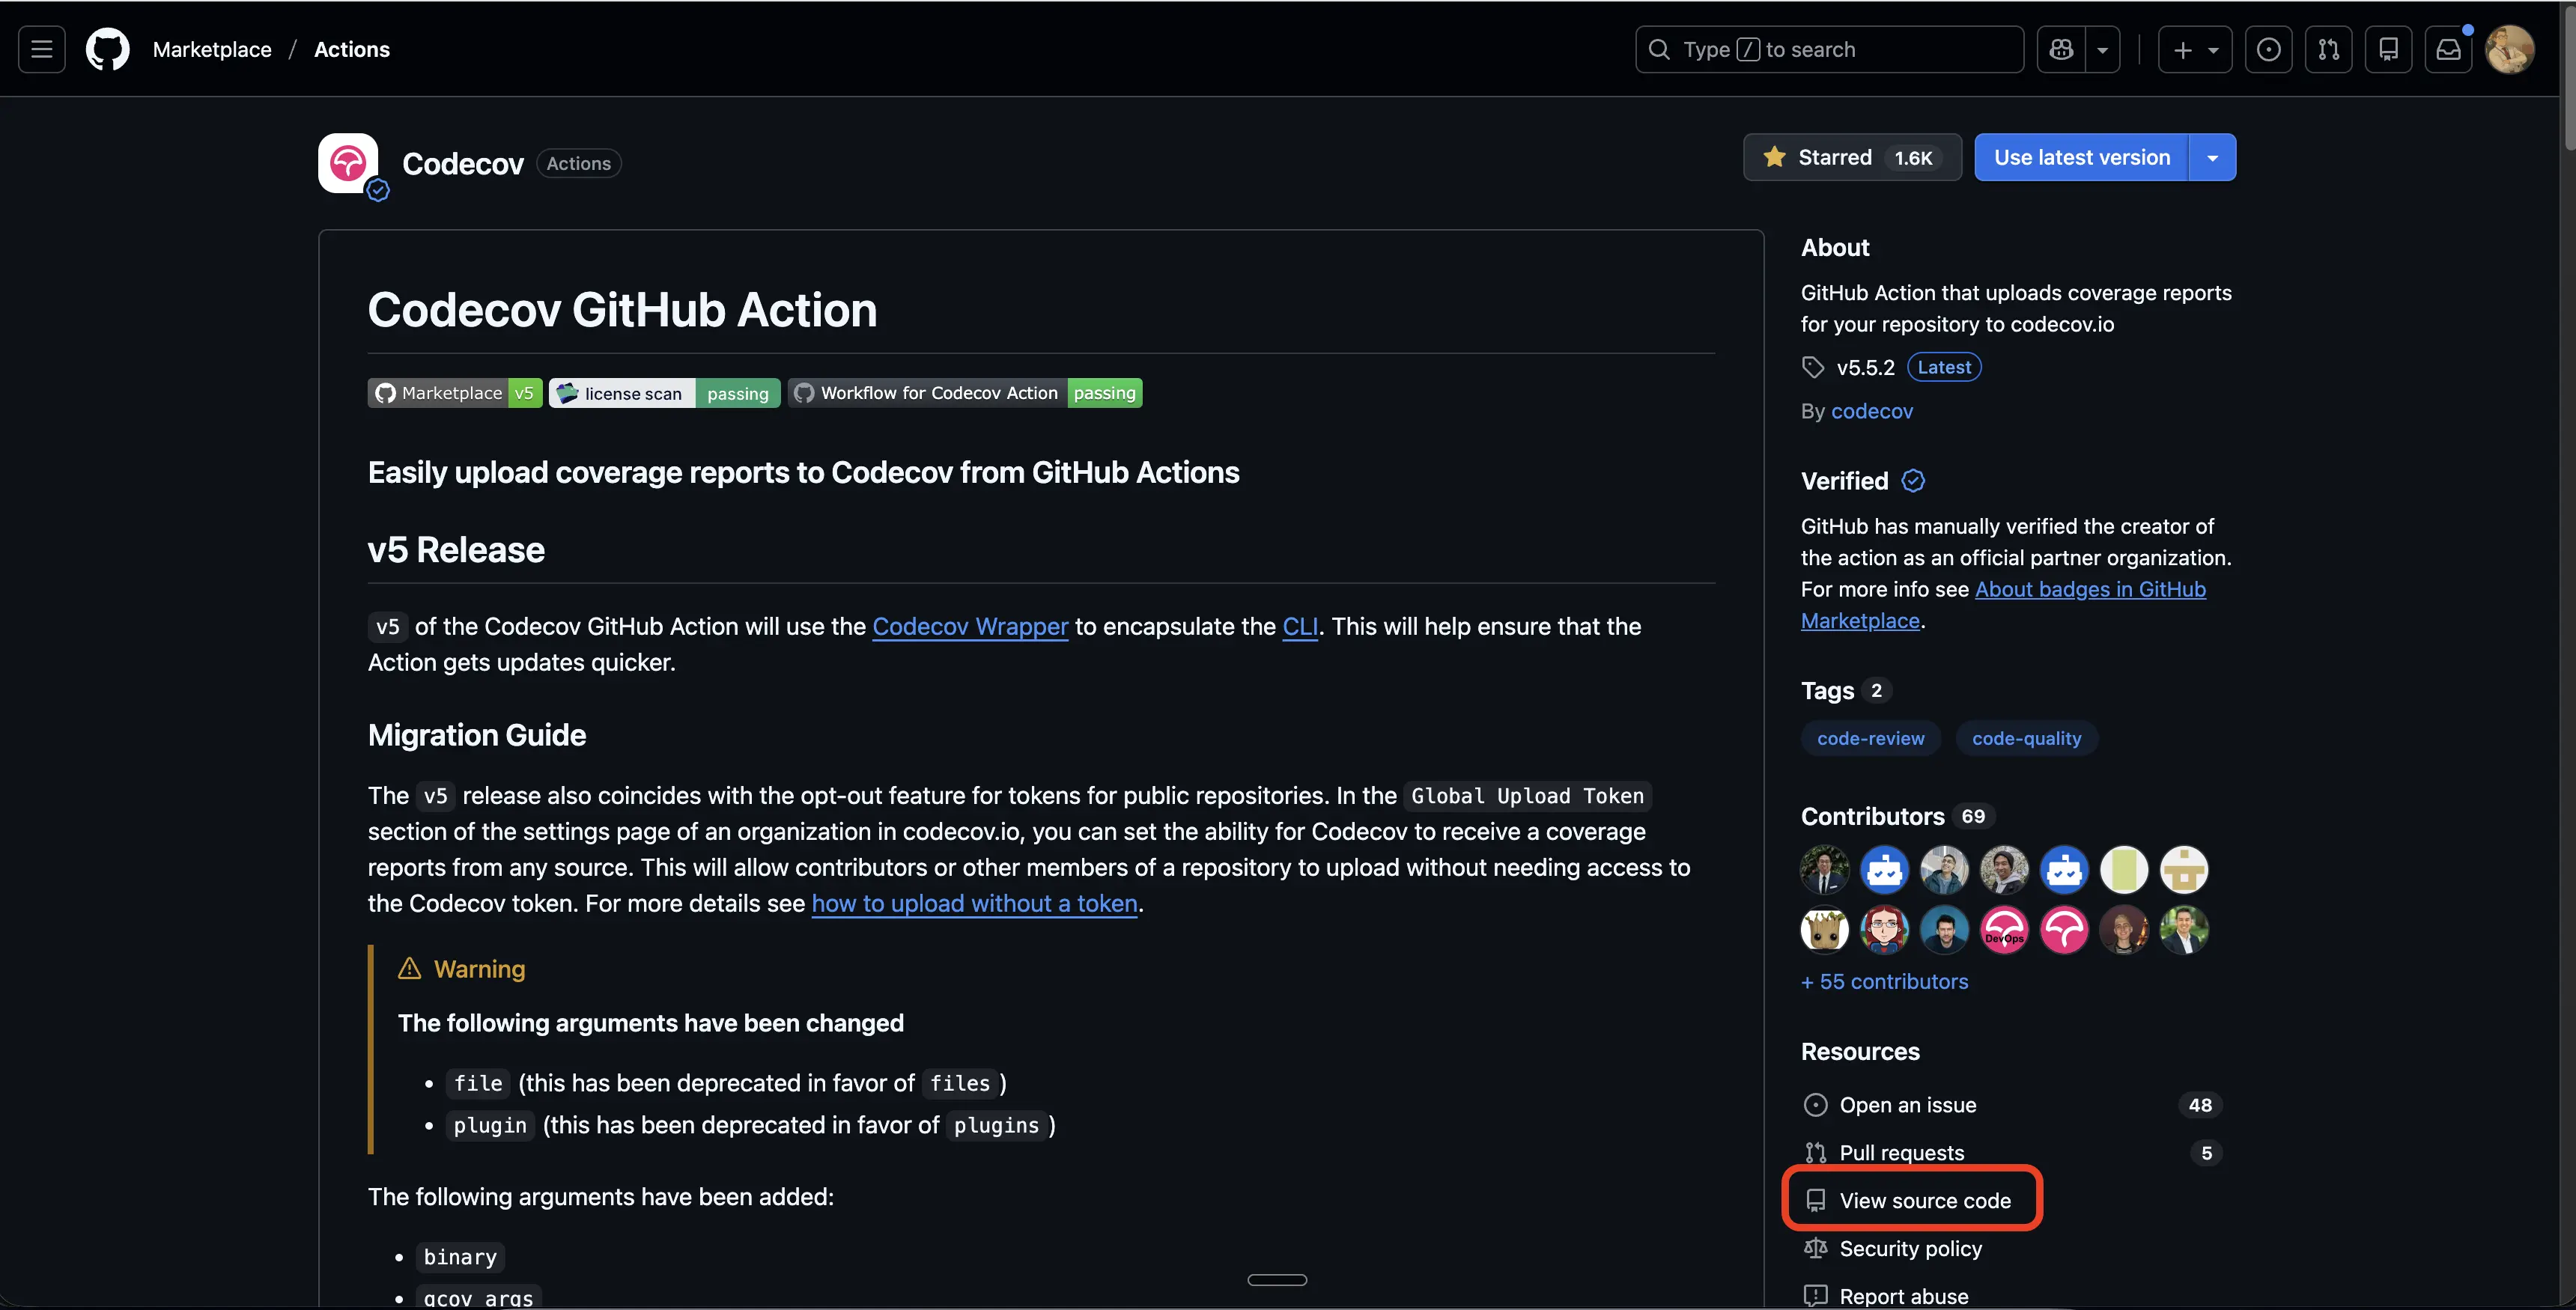Open Copilot chat icon in header

pyautogui.click(x=2061, y=49)
